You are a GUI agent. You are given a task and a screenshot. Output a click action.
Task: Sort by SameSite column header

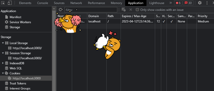[182, 16]
